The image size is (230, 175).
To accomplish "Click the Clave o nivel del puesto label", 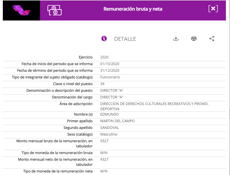I will [x=73, y=84].
